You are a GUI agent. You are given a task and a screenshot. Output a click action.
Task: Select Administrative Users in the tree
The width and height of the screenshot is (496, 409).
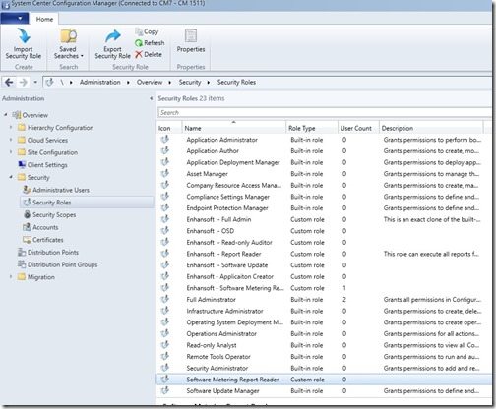61,190
